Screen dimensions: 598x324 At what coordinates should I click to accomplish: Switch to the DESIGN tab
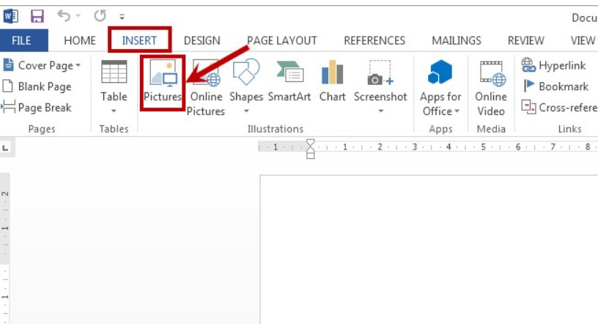(x=202, y=40)
